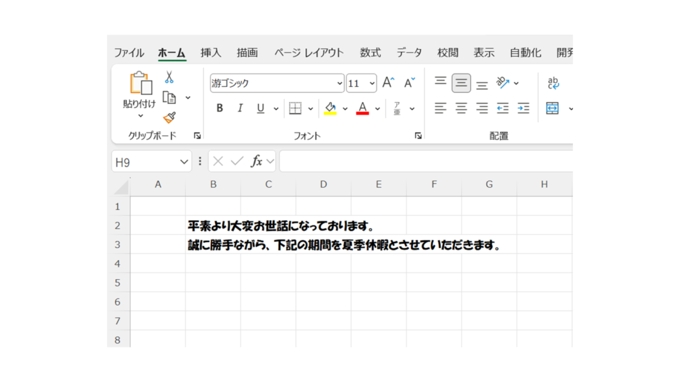This screenshot has width=680, height=382.
Task: Apply the yellow fill color
Action: tap(330, 108)
